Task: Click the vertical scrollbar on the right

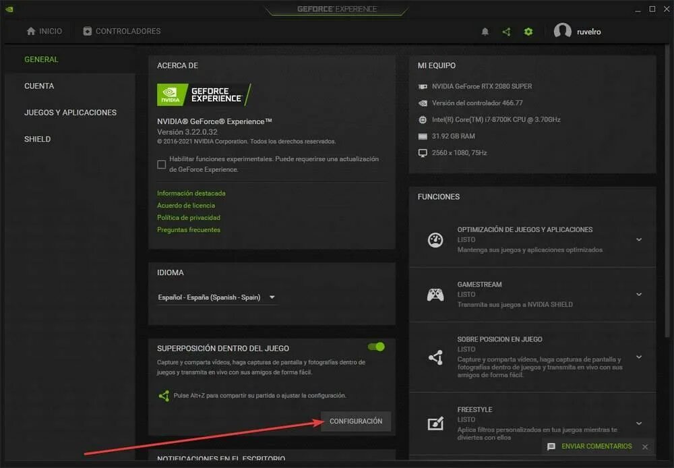Action: pyautogui.click(x=667, y=189)
